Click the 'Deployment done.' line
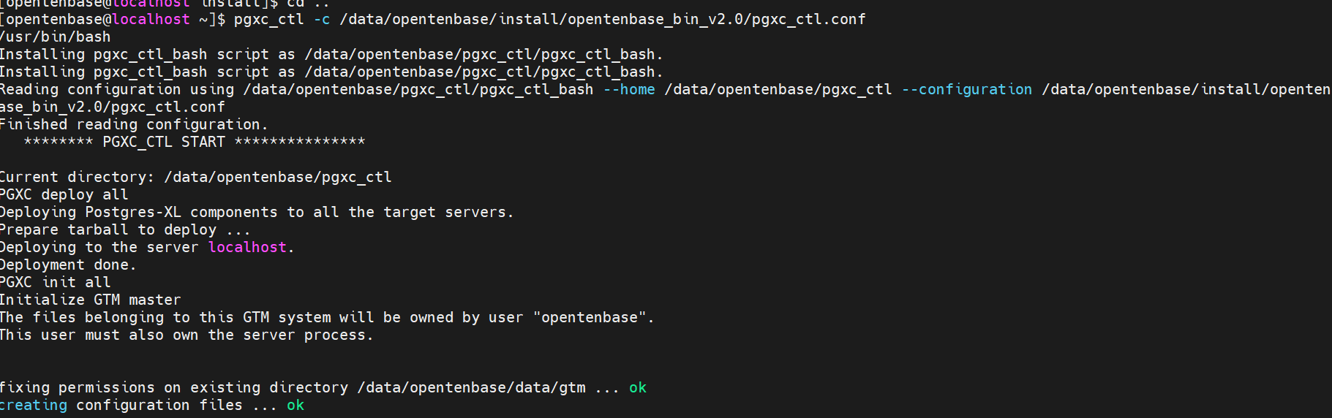 [x=68, y=265]
